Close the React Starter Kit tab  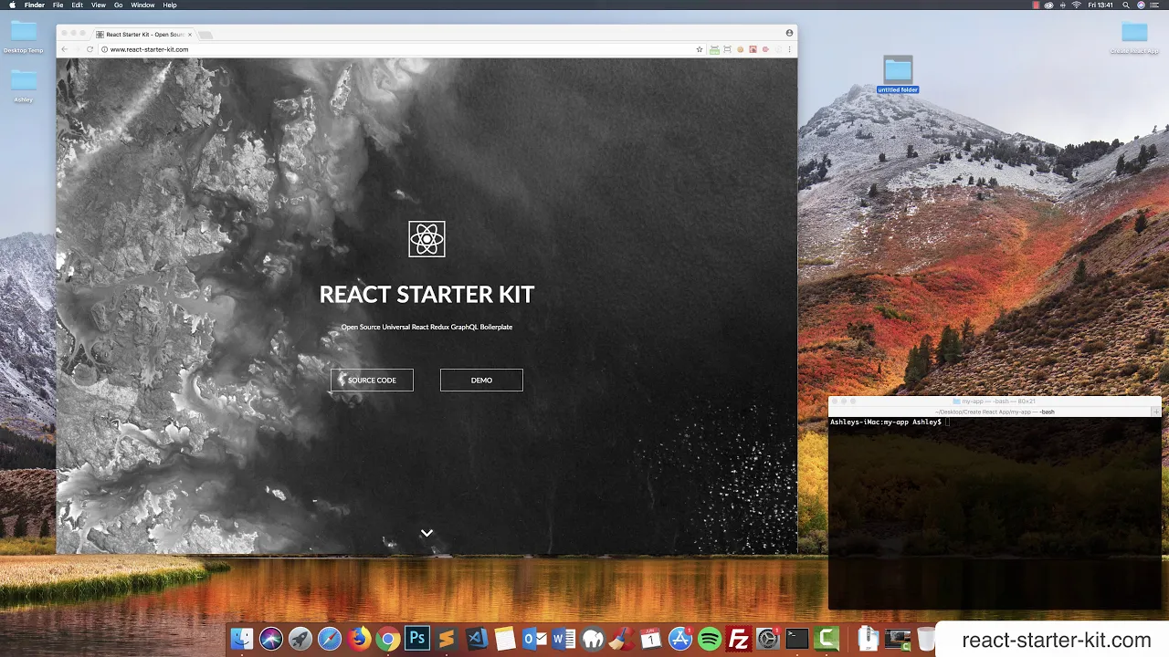coord(190,35)
